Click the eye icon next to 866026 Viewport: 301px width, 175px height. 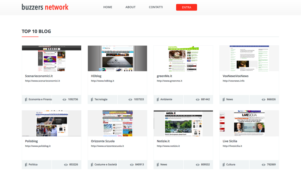(x=263, y=100)
